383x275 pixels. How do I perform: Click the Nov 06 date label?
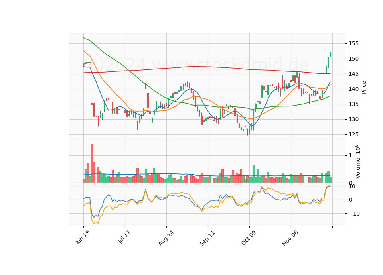tap(290, 238)
